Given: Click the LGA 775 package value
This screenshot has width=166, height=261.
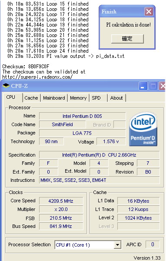Looking at the screenshot, I should (x=82, y=133).
